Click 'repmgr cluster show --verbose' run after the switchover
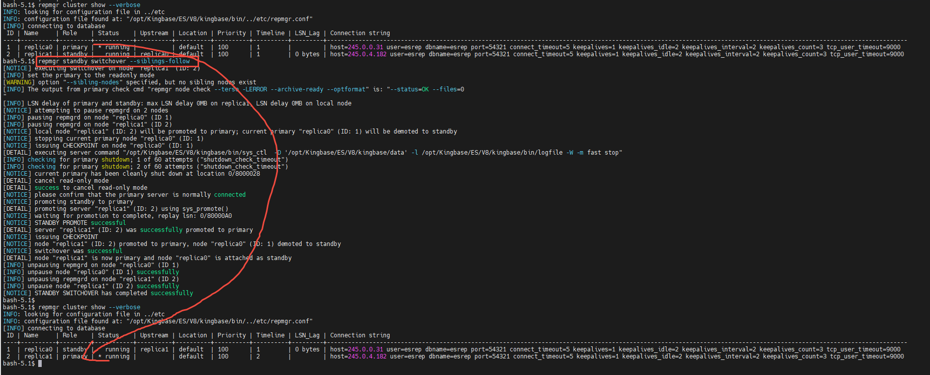This screenshot has height=375, width=930. point(89,307)
